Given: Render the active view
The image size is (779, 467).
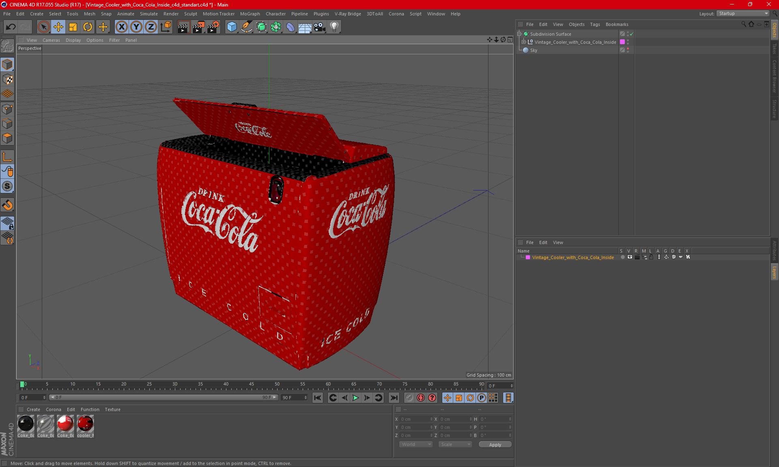Looking at the screenshot, I should pos(183,27).
